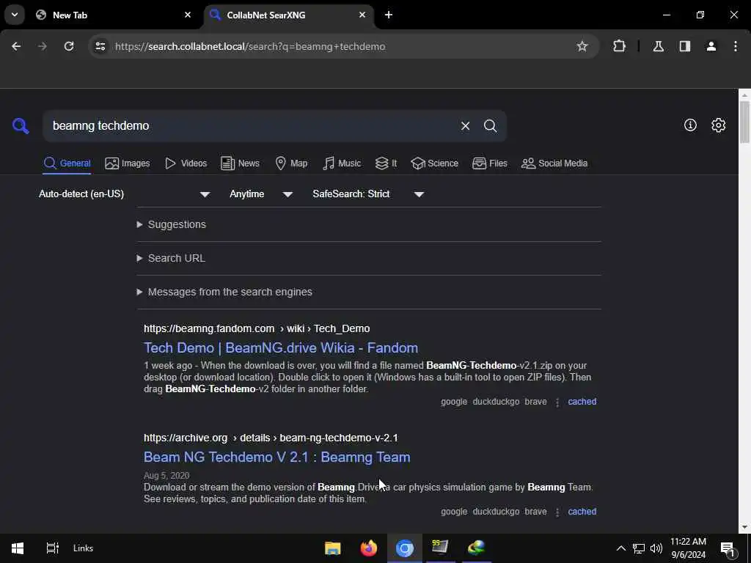The width and height of the screenshot is (751, 563).
Task: Open Beam NG Techdemo V 2.1 result
Action: (x=276, y=457)
